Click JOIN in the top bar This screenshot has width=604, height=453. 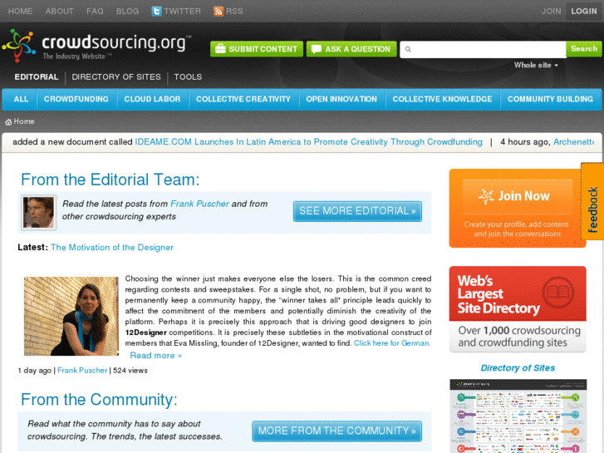pos(551,11)
